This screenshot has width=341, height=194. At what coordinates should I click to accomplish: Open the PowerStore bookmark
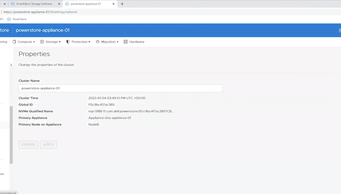(17, 19)
